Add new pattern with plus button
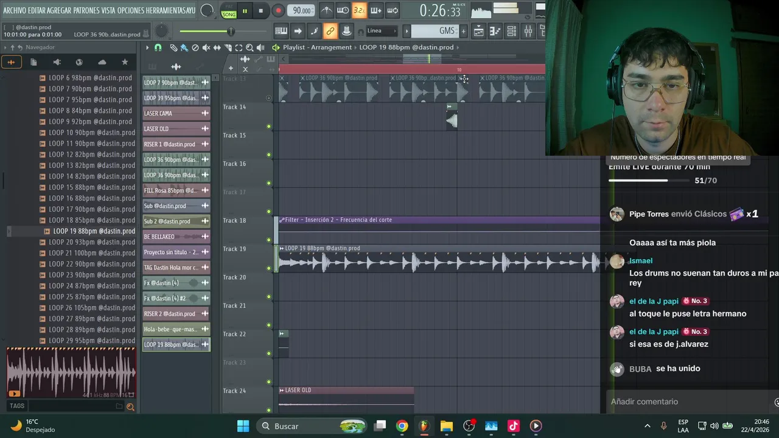Screen dimensions: 779x438 [463, 31]
